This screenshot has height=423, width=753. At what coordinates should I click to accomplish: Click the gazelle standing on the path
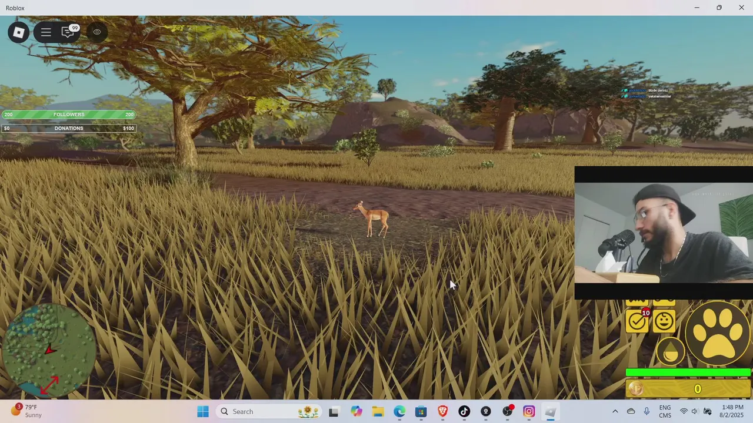[372, 219]
